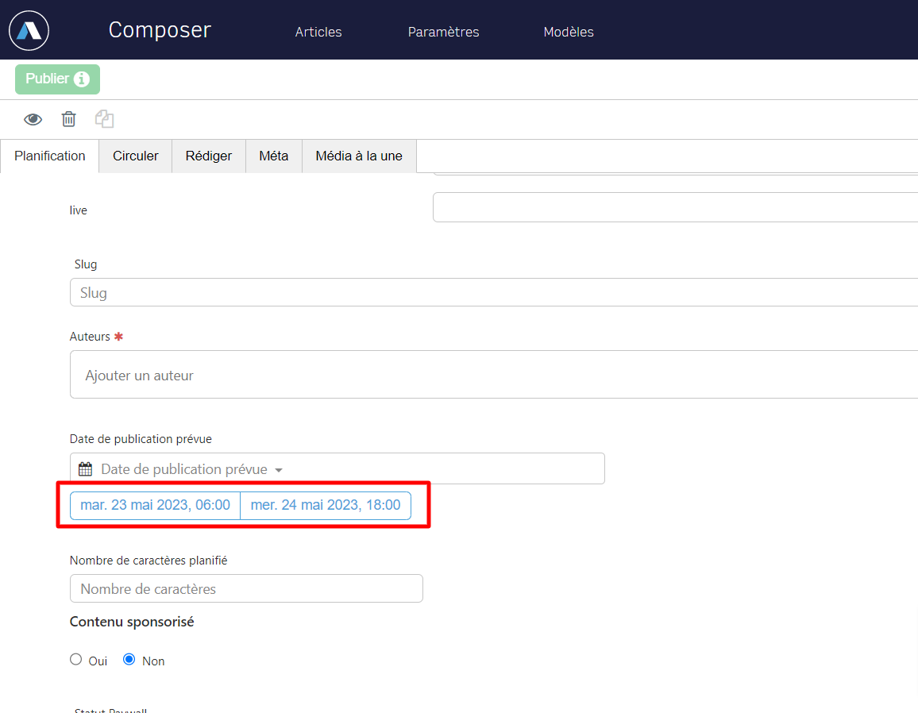
Task: Click the Auteurs field label
Action: [90, 337]
